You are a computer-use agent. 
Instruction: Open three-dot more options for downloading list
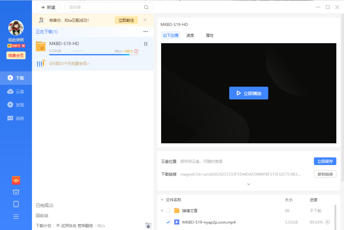pyautogui.click(x=146, y=32)
